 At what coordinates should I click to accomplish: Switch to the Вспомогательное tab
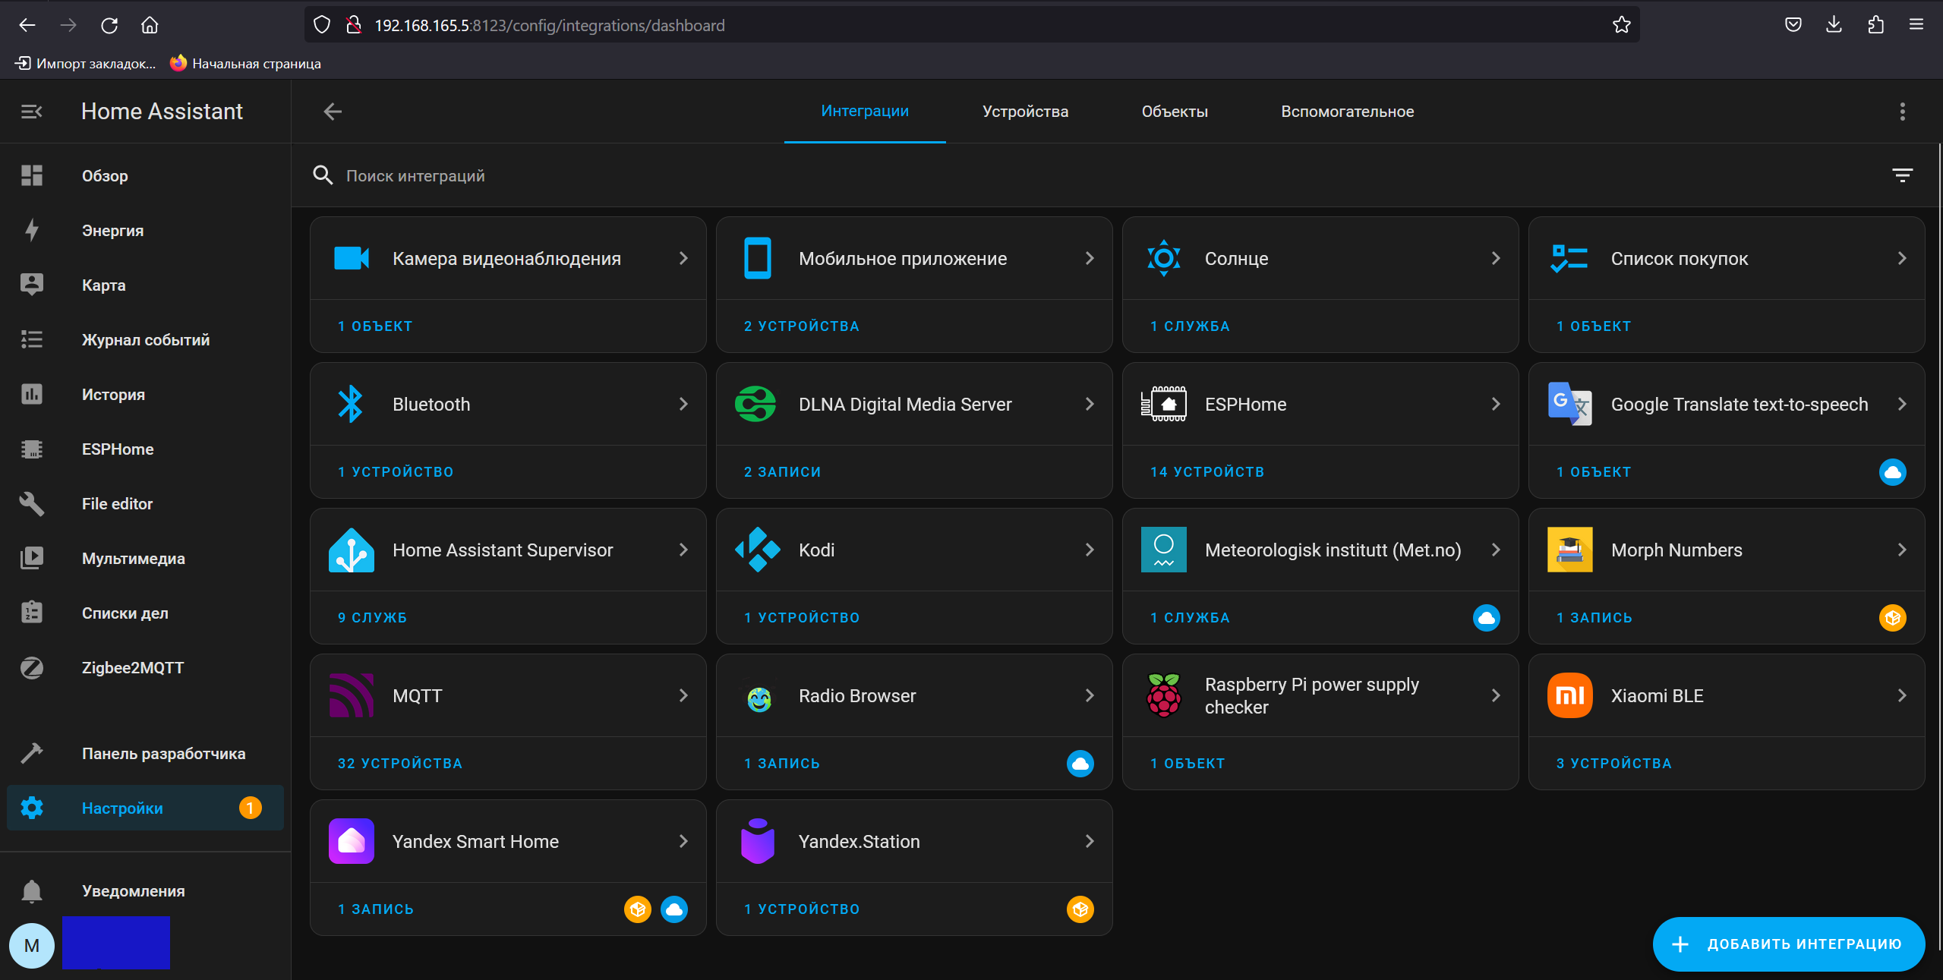tap(1346, 112)
